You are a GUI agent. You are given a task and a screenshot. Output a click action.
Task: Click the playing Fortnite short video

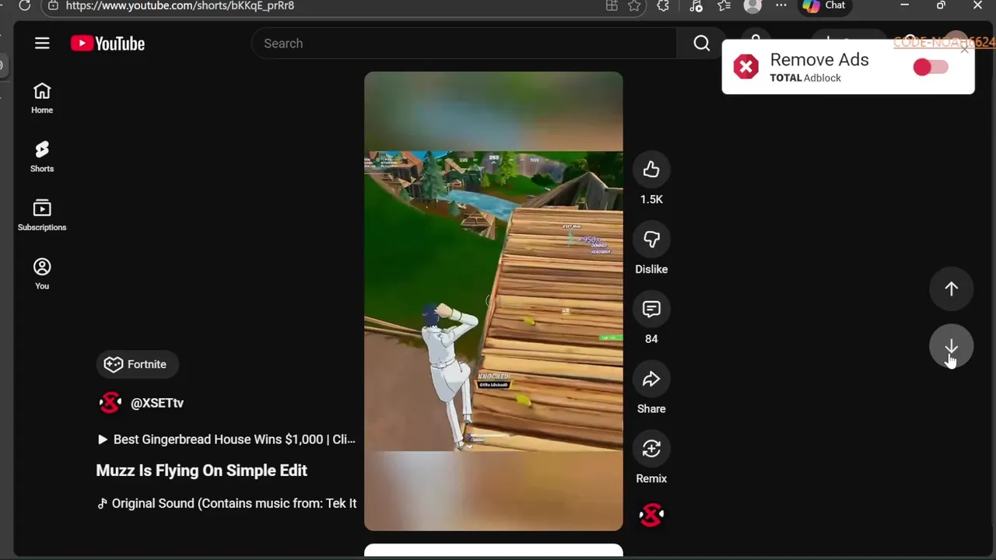pyautogui.click(x=493, y=301)
